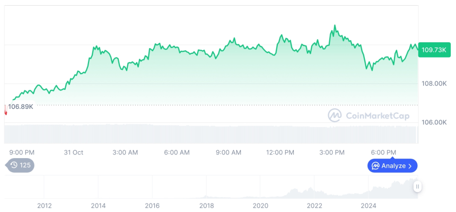Image resolution: width=456 pixels, height=212 pixels.
Task: Click the red opening marker at chart's left edge
Action: pos(6,109)
